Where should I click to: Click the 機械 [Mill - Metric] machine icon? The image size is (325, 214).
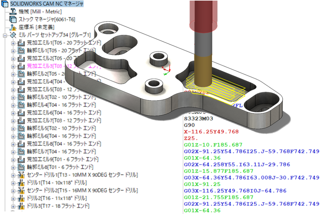(x=13, y=12)
